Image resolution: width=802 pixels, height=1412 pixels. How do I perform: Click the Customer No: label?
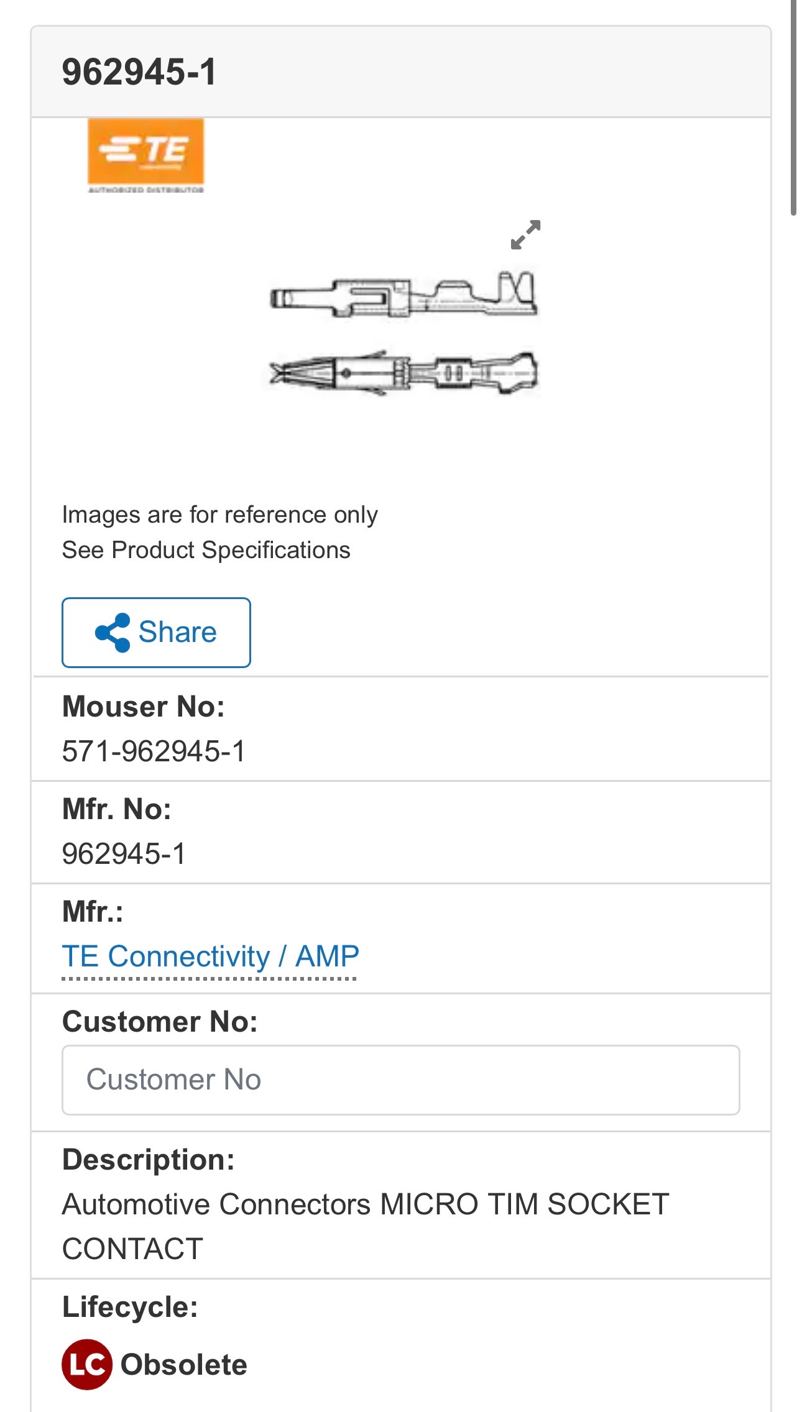[x=160, y=1022]
